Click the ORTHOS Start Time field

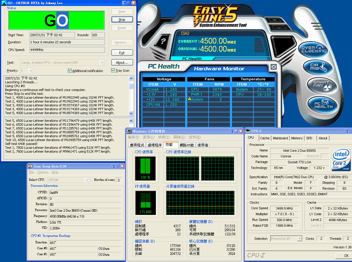tap(52, 35)
